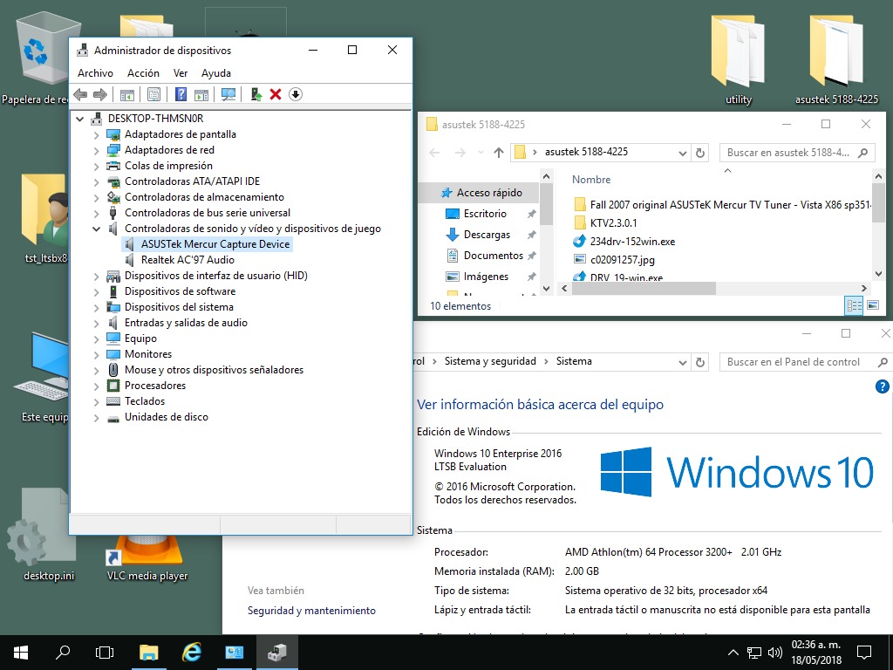
Task: Open Descargas in Explorer sidebar
Action: (x=487, y=235)
